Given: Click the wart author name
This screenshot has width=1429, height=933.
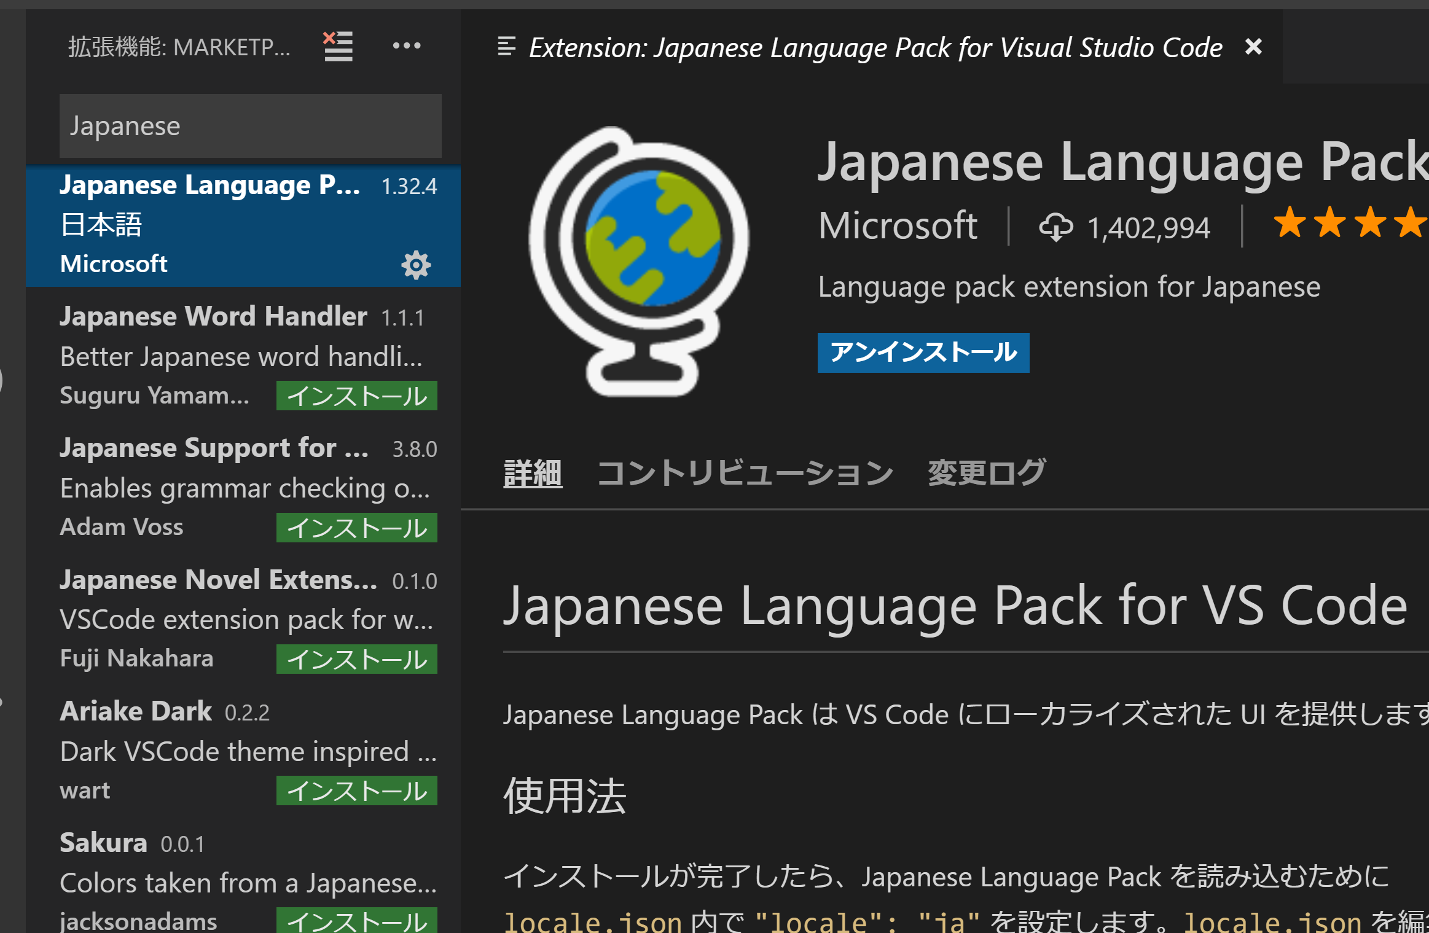Looking at the screenshot, I should pyautogui.click(x=85, y=791).
